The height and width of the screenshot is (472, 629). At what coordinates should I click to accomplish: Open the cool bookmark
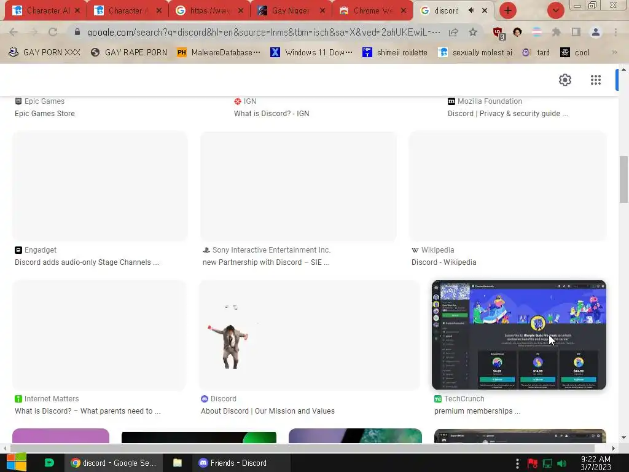point(575,52)
